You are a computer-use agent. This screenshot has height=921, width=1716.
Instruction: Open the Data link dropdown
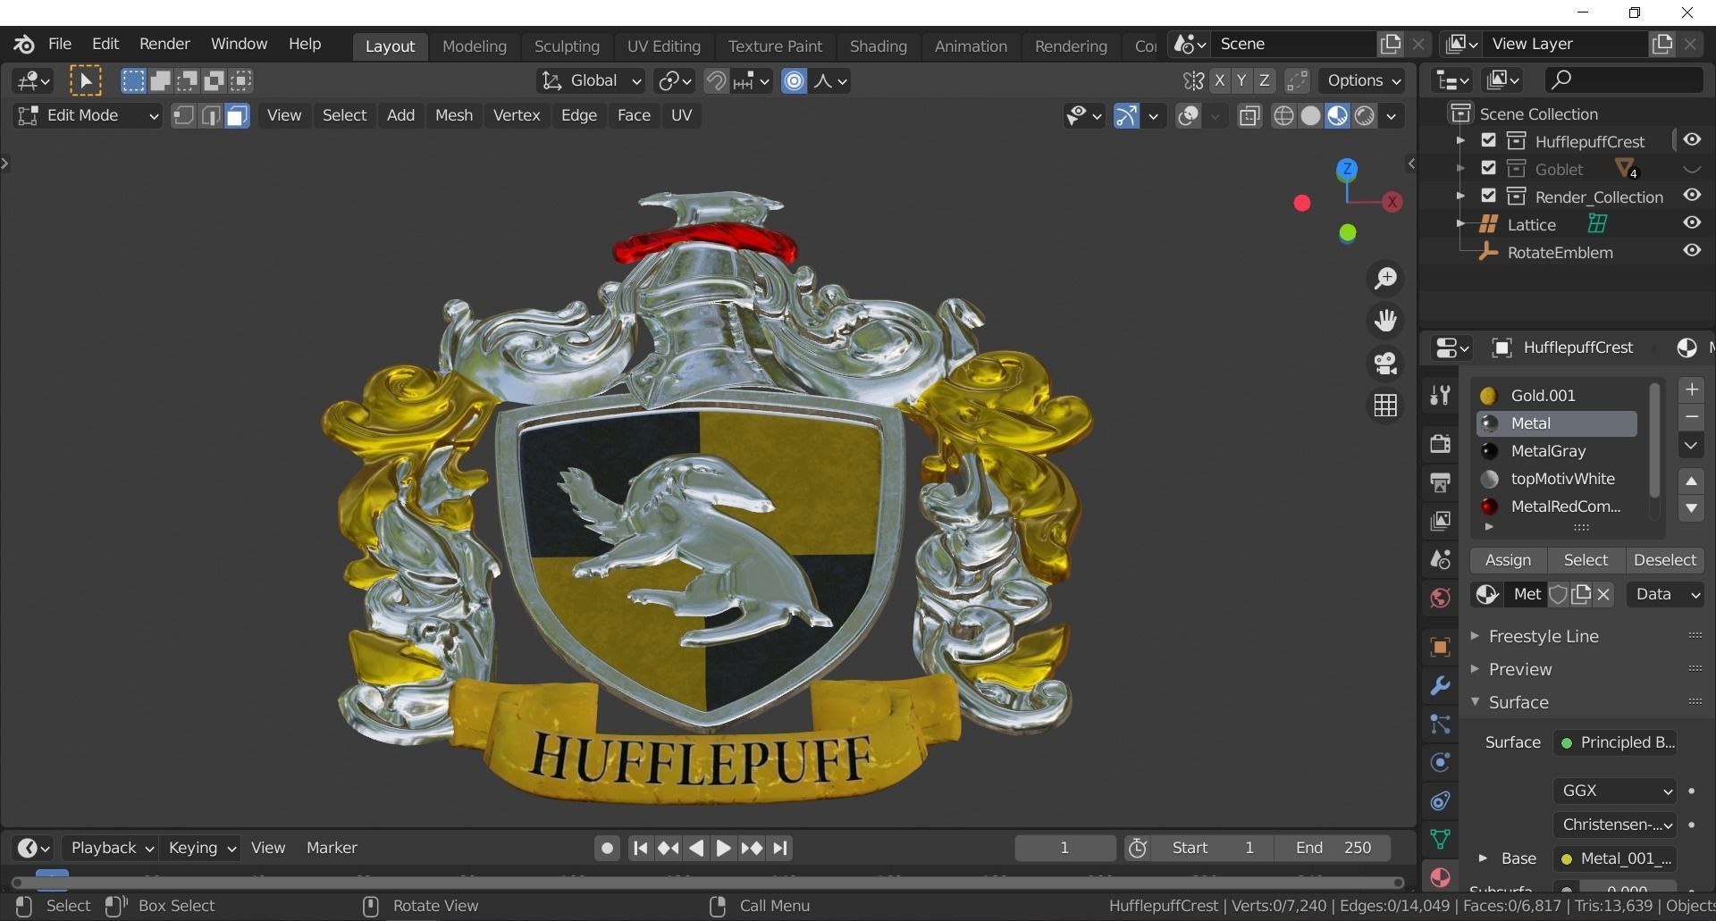(x=1666, y=595)
